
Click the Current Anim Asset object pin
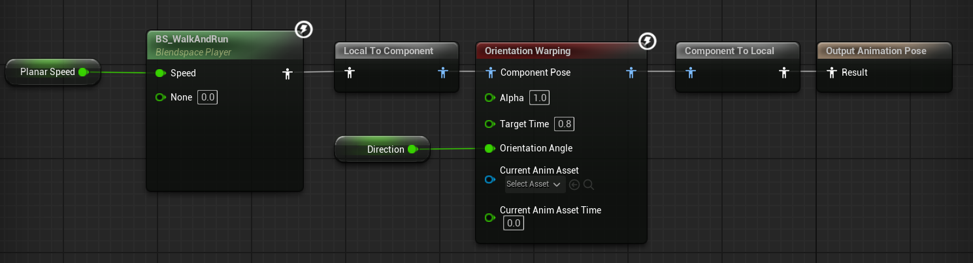tap(490, 178)
